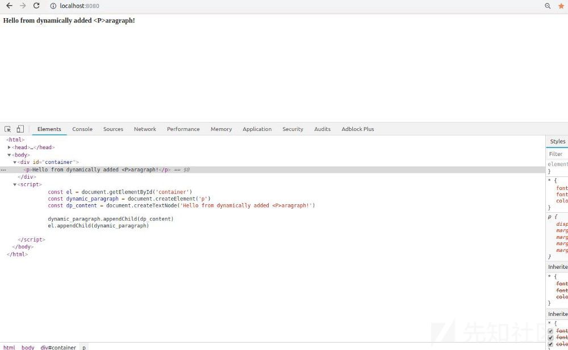568x350 pixels.
Task: Activate the inspect element picker icon
Action: pos(7,129)
